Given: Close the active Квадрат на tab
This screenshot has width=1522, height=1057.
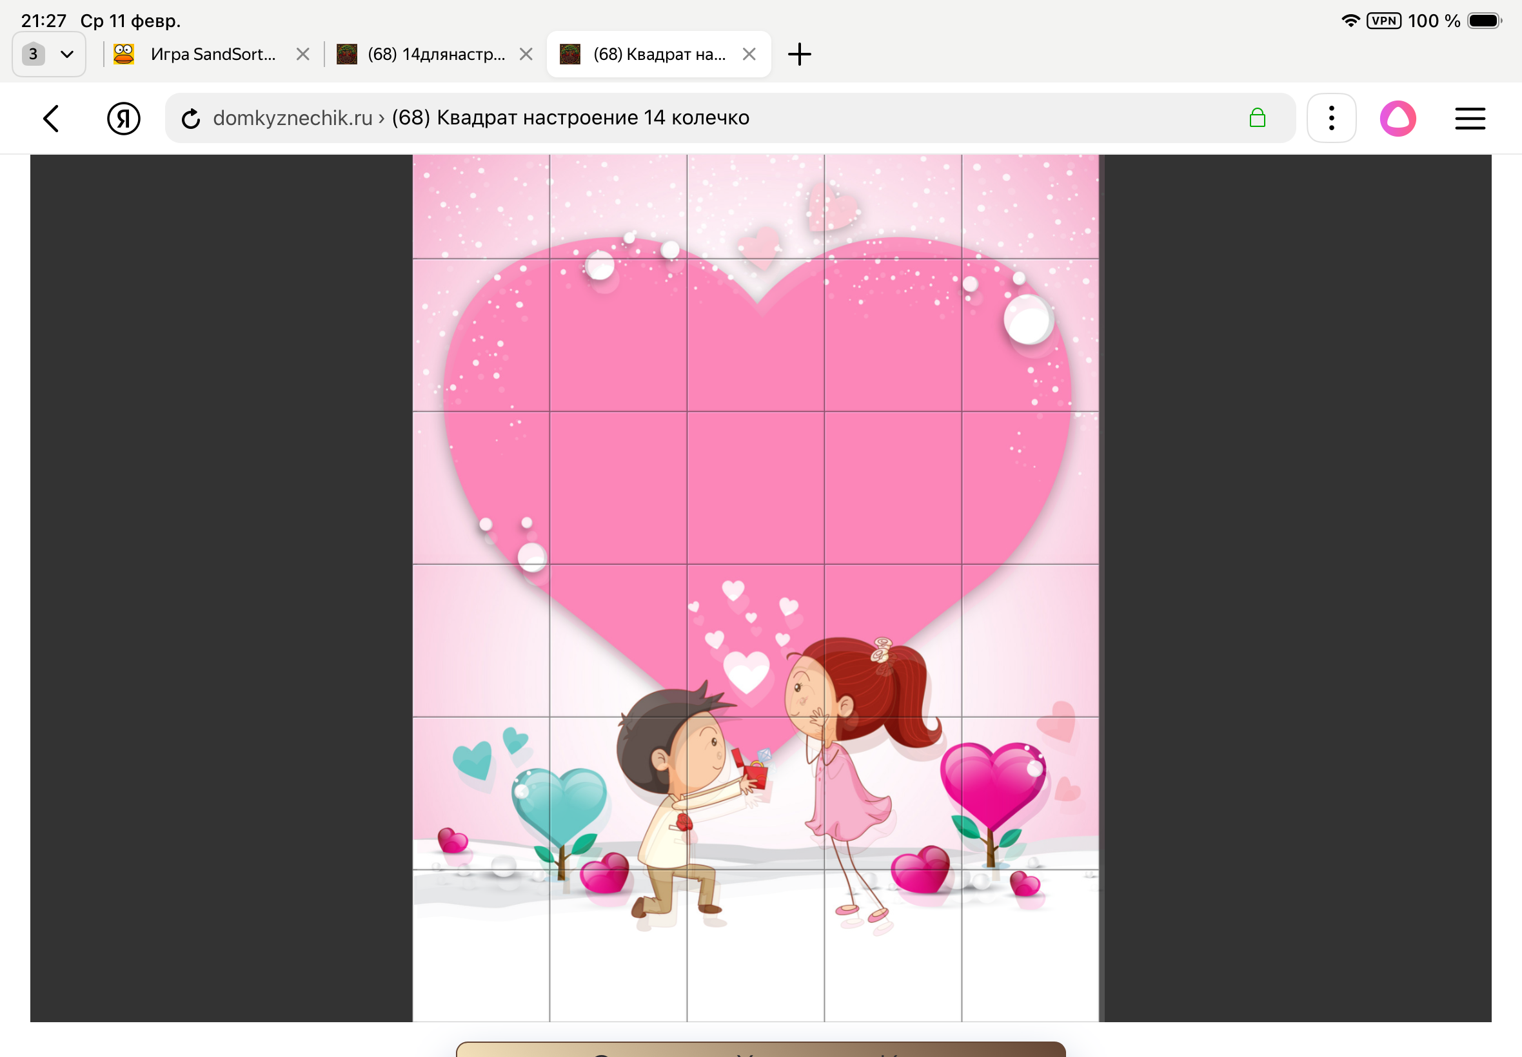Looking at the screenshot, I should [749, 54].
